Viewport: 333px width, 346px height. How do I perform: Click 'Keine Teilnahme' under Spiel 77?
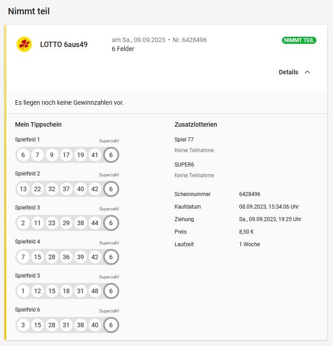click(x=194, y=150)
